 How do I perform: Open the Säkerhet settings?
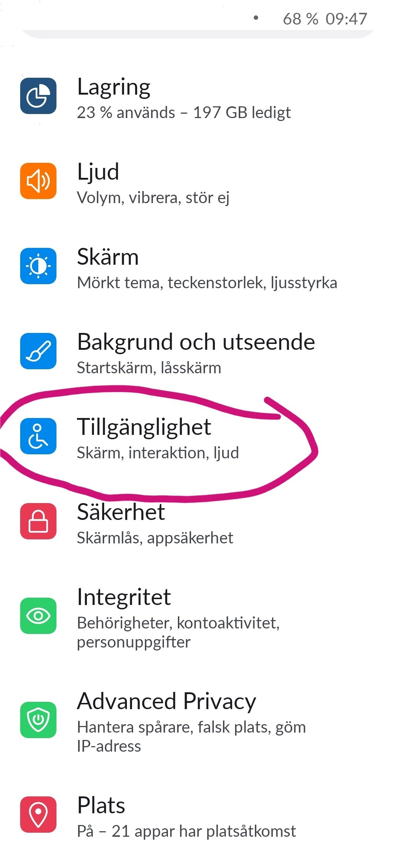[198, 522]
